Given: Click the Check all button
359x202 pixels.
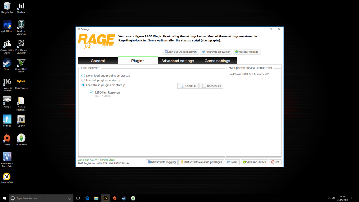Looking at the screenshot, I should click(188, 86).
